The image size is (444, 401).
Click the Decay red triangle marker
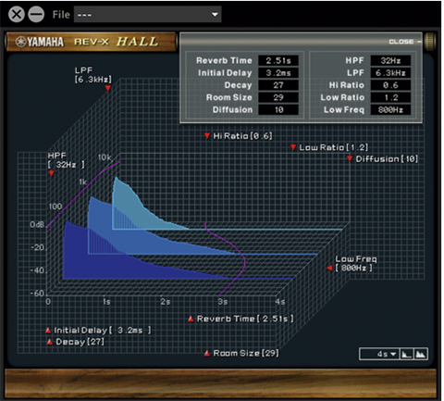pos(49,342)
